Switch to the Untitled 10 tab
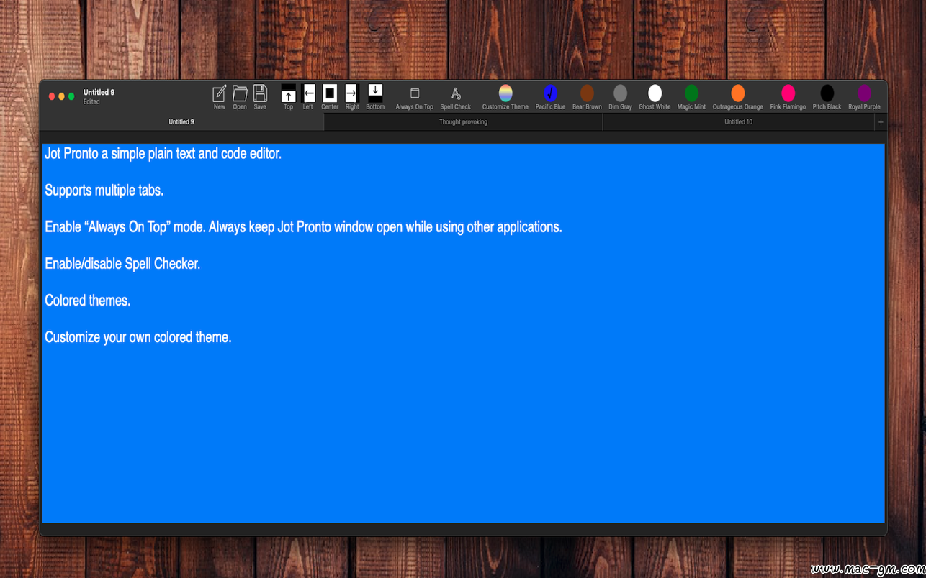Image resolution: width=926 pixels, height=578 pixels. tap(738, 122)
